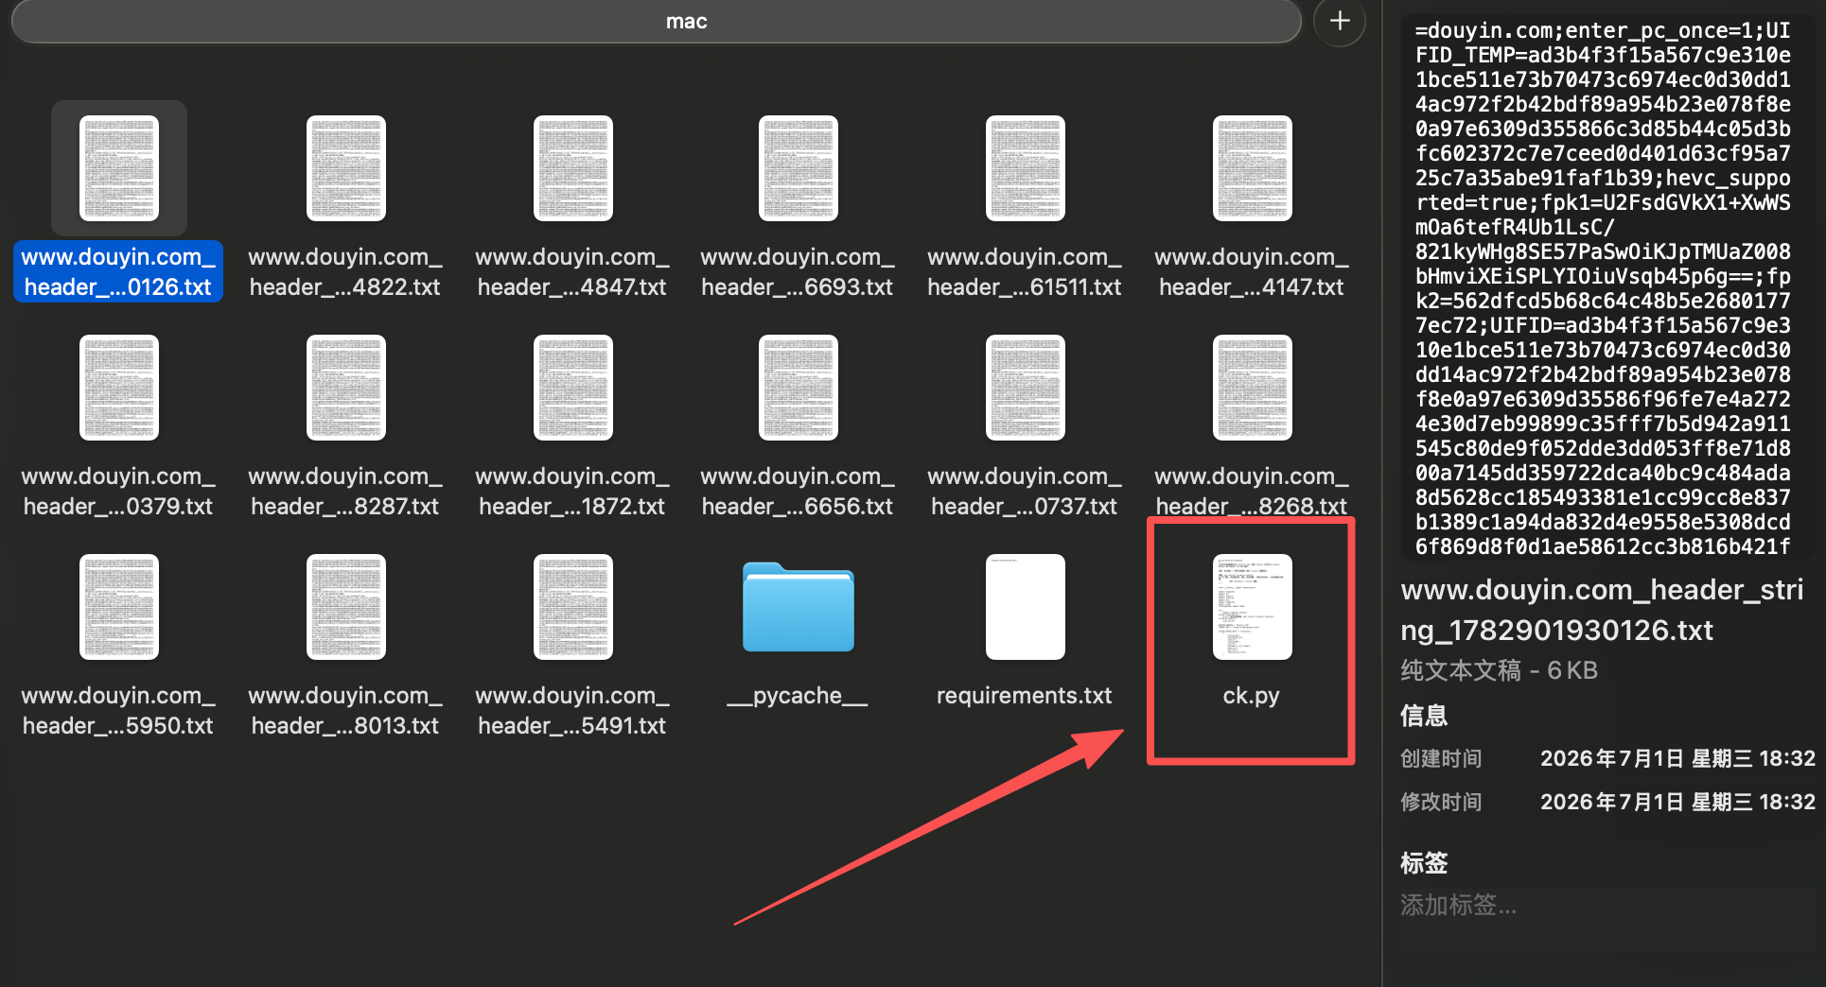
Task: Select the header_...8013.txt file icon
Action: (346, 607)
